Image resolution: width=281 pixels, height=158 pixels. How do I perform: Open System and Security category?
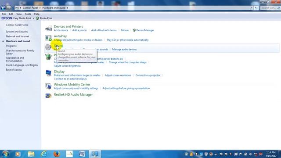tap(17, 32)
